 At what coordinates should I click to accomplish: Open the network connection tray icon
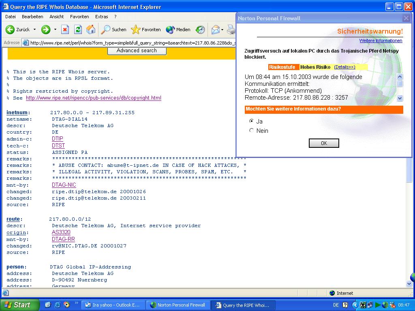point(370,305)
